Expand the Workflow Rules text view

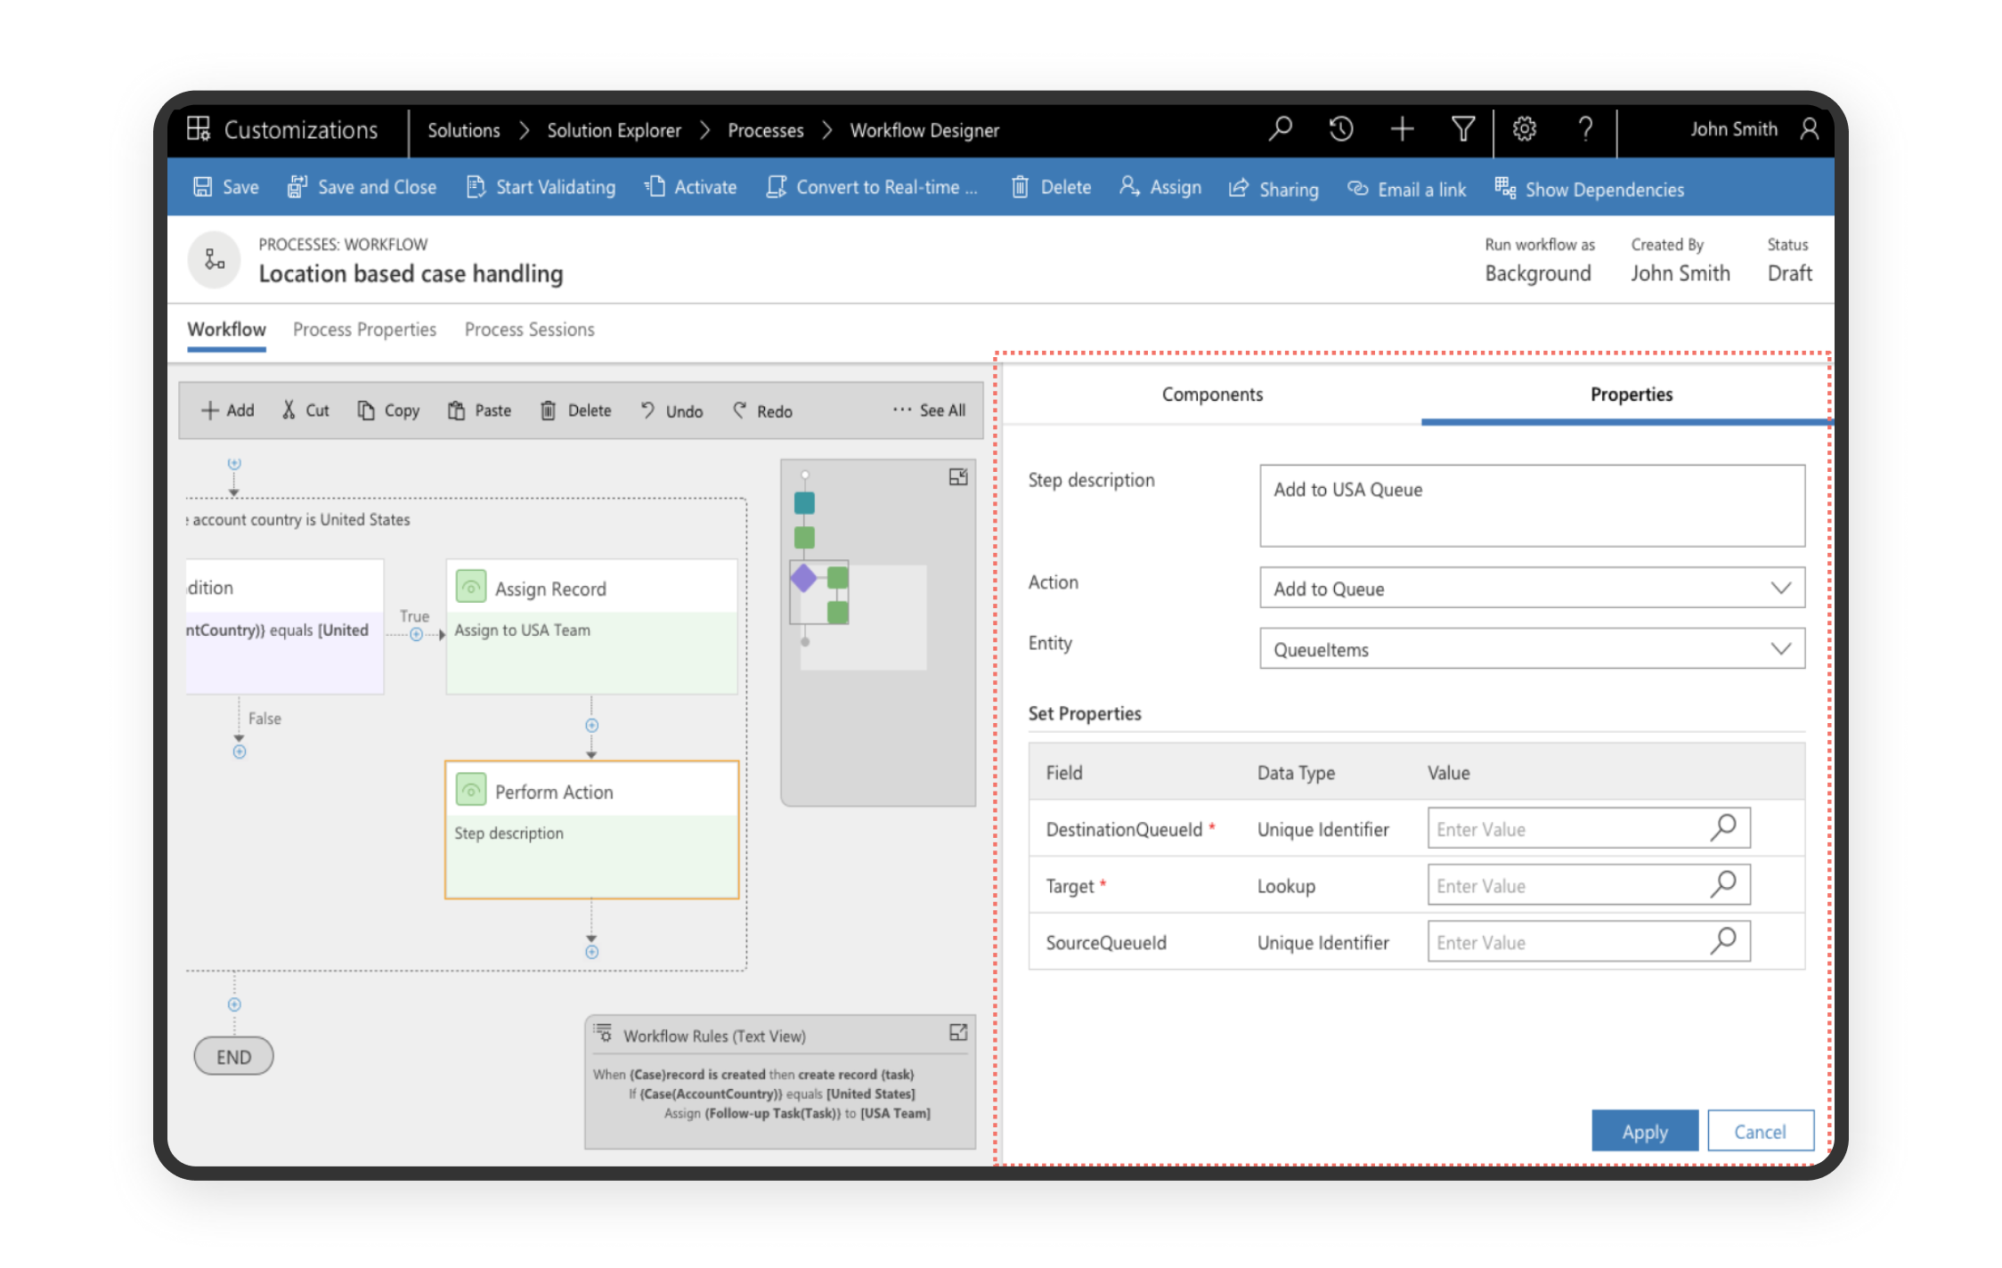point(958,1032)
